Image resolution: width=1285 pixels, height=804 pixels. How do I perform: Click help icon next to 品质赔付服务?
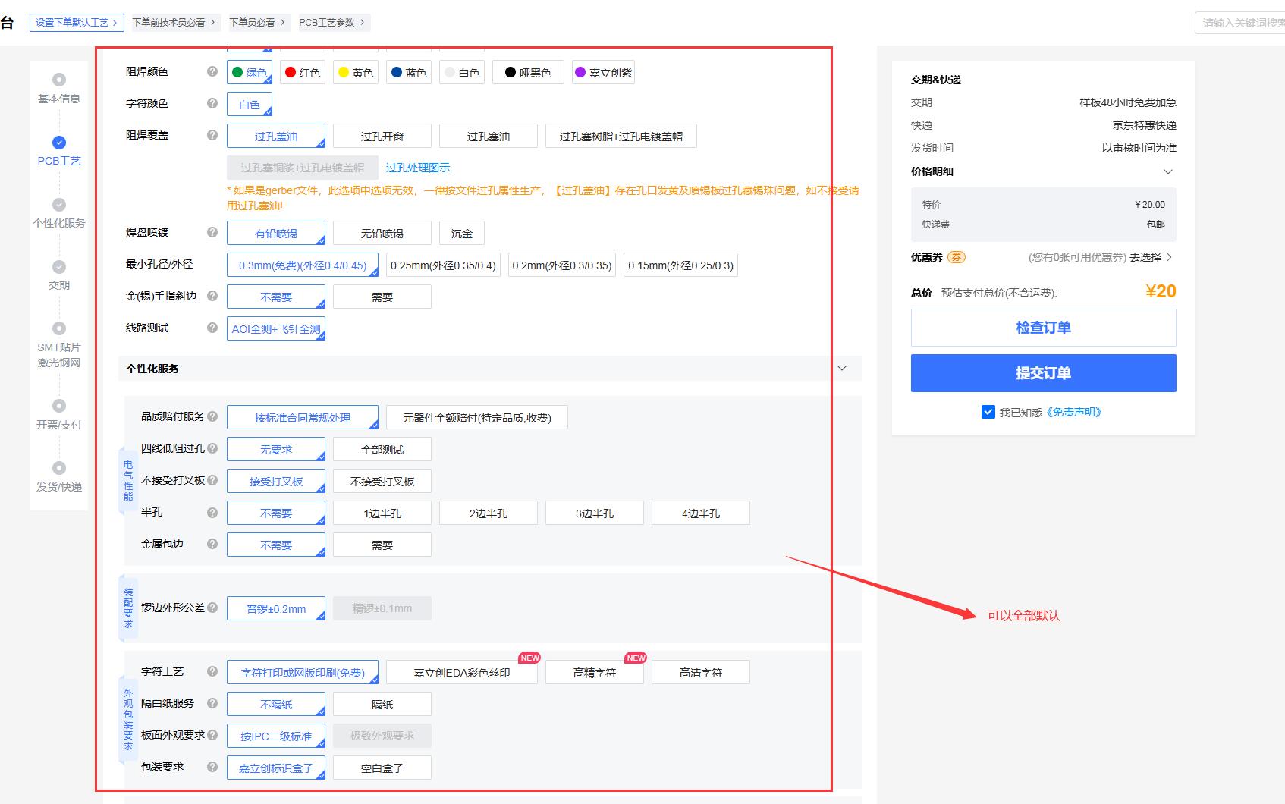212,416
